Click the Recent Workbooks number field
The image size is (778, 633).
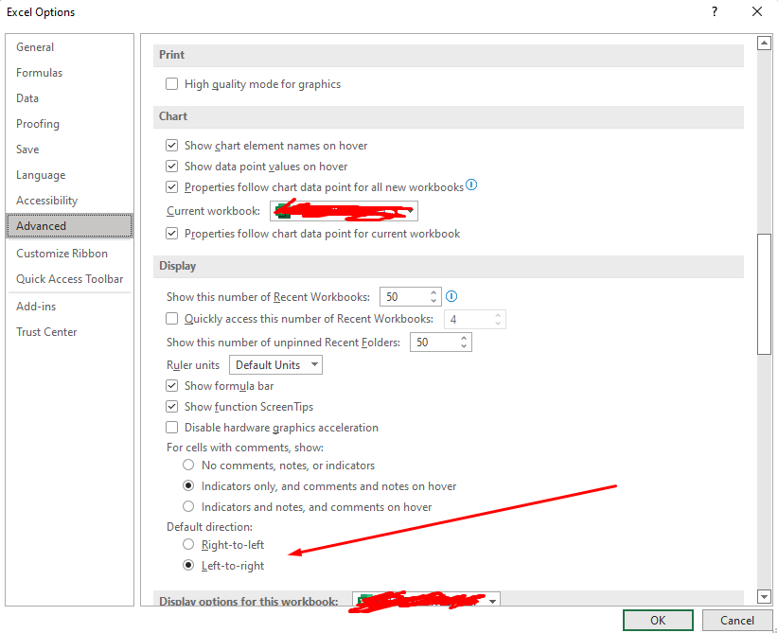click(404, 297)
